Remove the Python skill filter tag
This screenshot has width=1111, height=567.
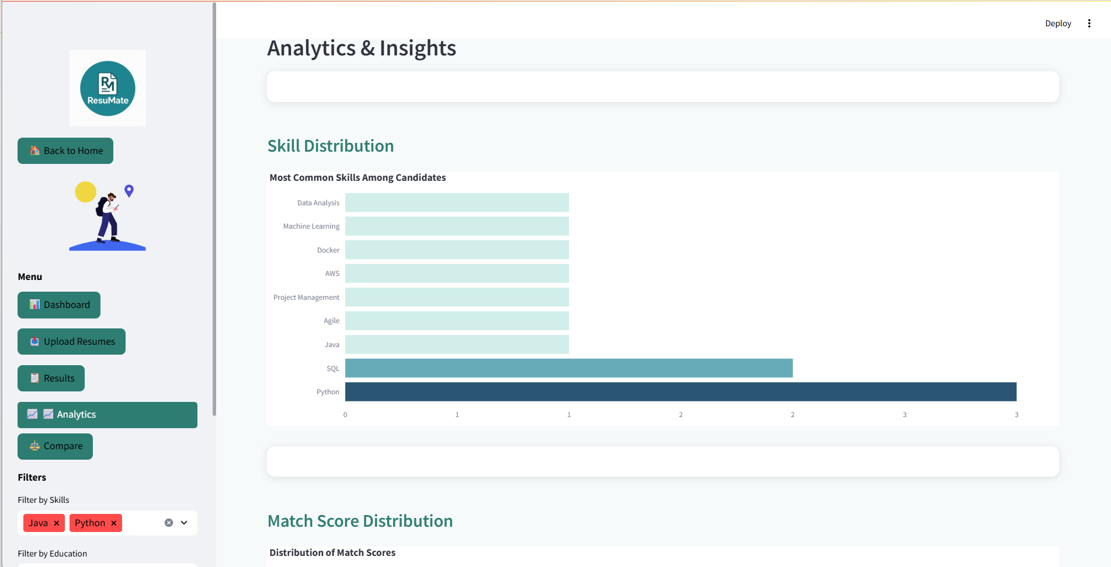click(x=114, y=523)
